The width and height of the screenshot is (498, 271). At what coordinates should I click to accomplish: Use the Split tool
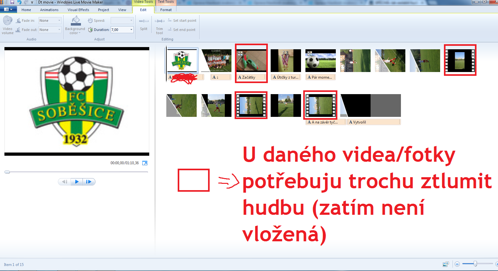point(144,24)
